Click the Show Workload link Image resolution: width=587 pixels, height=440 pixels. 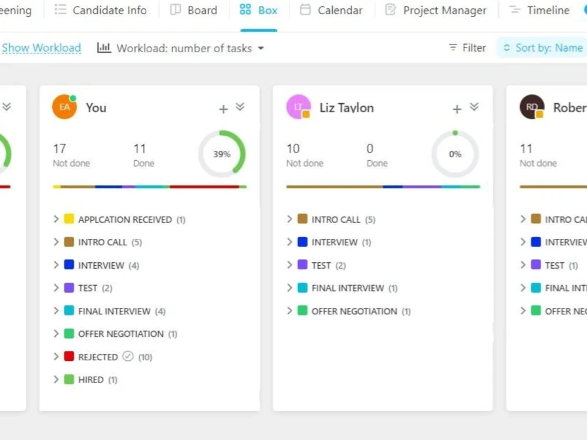pos(41,48)
